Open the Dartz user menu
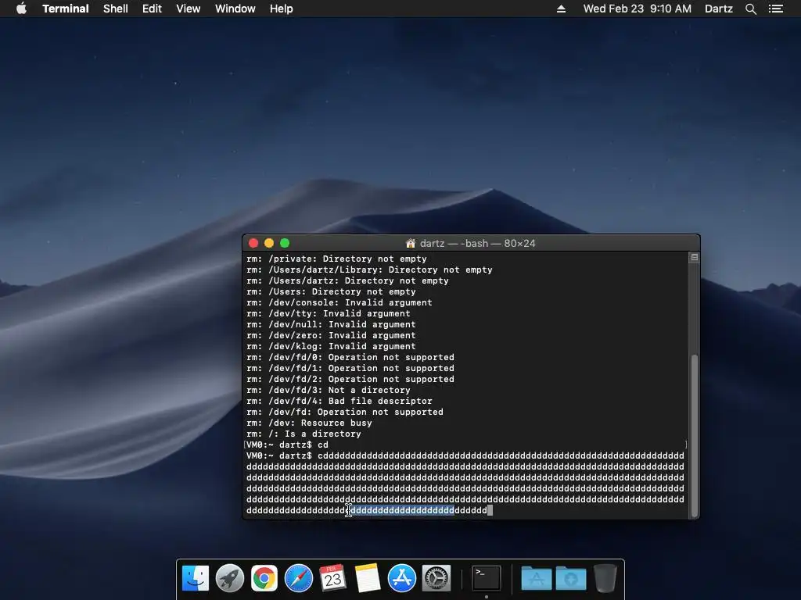Image resolution: width=801 pixels, height=600 pixels. pos(718,9)
